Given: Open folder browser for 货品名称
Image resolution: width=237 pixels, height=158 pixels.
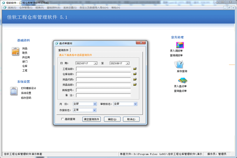Looking at the screenshot, I should point(135,84).
